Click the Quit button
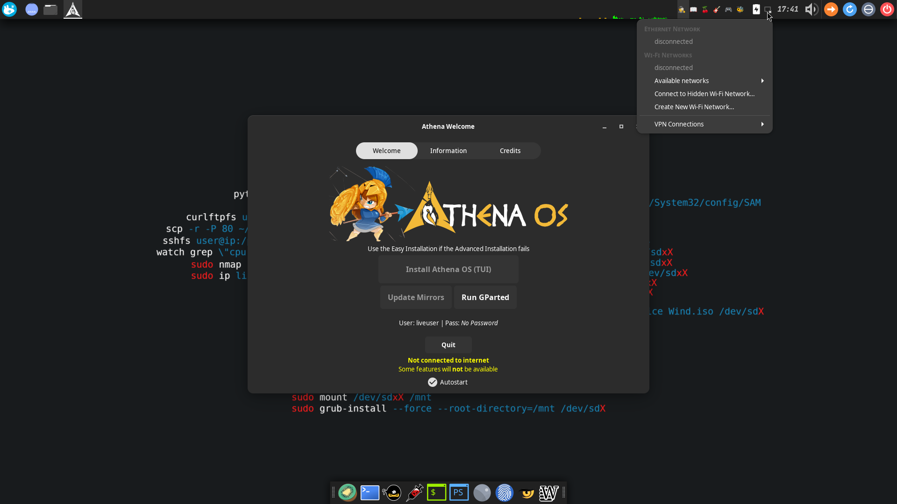The image size is (897, 504). click(x=448, y=345)
